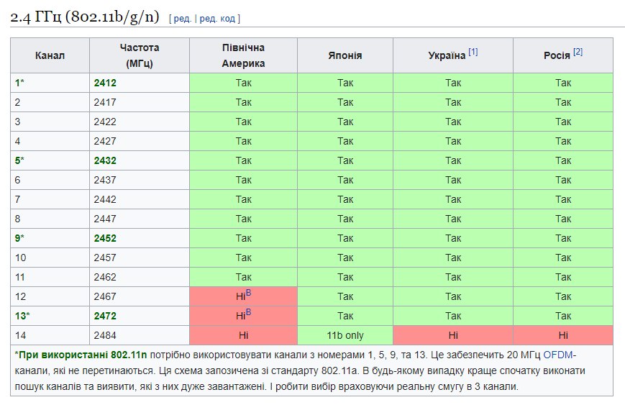Click channel cell '6'
Screen dimensions: 625x405
[x=50, y=180]
